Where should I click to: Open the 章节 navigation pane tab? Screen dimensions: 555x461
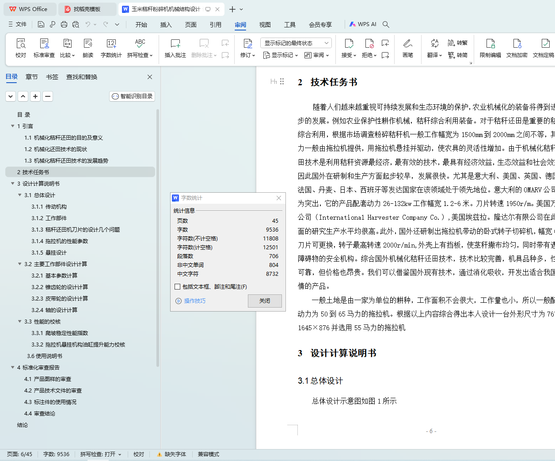[32, 77]
